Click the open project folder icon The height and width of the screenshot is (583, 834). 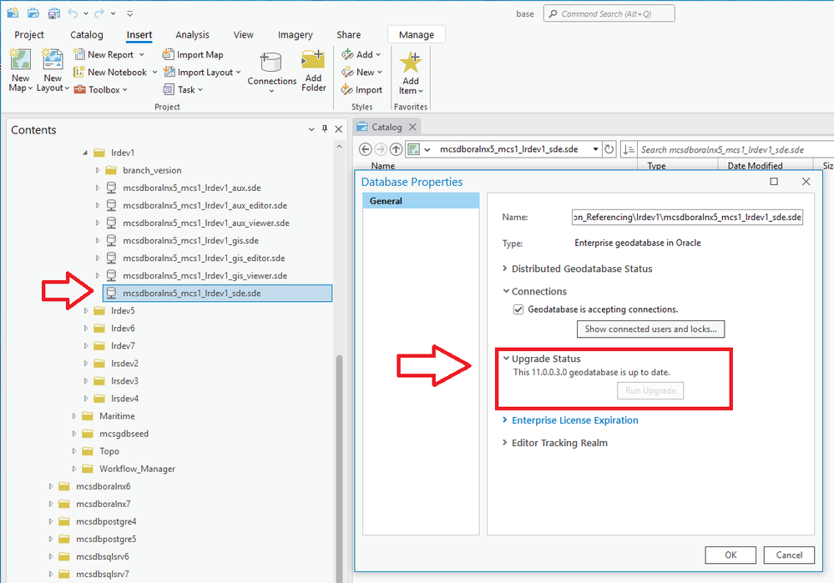coord(33,13)
